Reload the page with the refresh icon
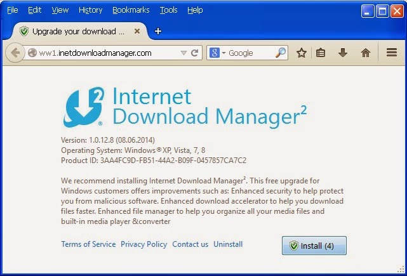Viewport: 407px width, 276px height. (x=194, y=53)
